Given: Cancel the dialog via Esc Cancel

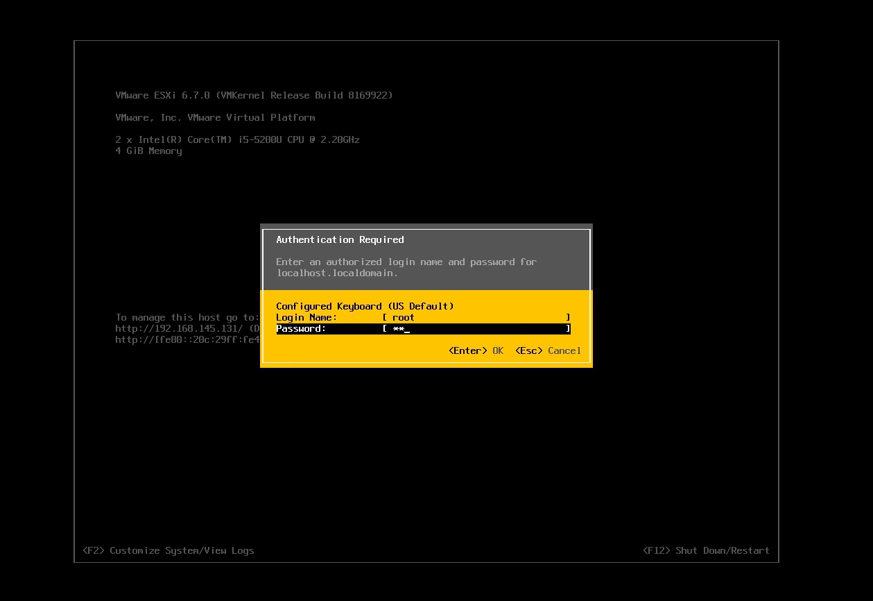Looking at the screenshot, I should (x=548, y=350).
